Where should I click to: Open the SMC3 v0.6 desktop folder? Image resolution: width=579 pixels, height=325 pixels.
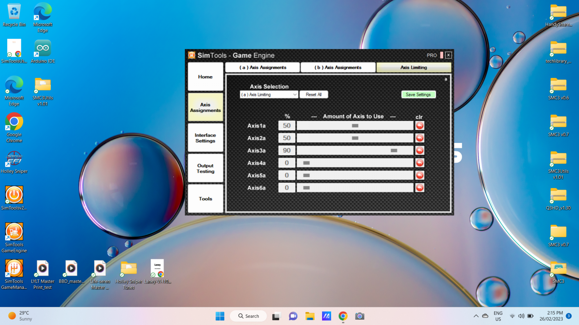click(x=558, y=89)
